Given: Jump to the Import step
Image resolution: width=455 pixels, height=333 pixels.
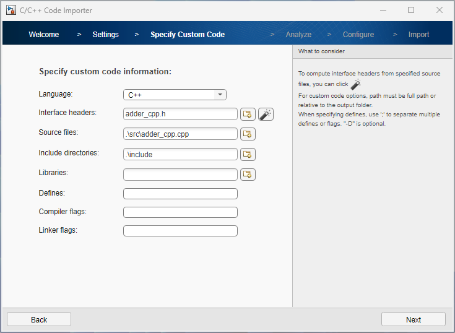Looking at the screenshot, I should [418, 35].
